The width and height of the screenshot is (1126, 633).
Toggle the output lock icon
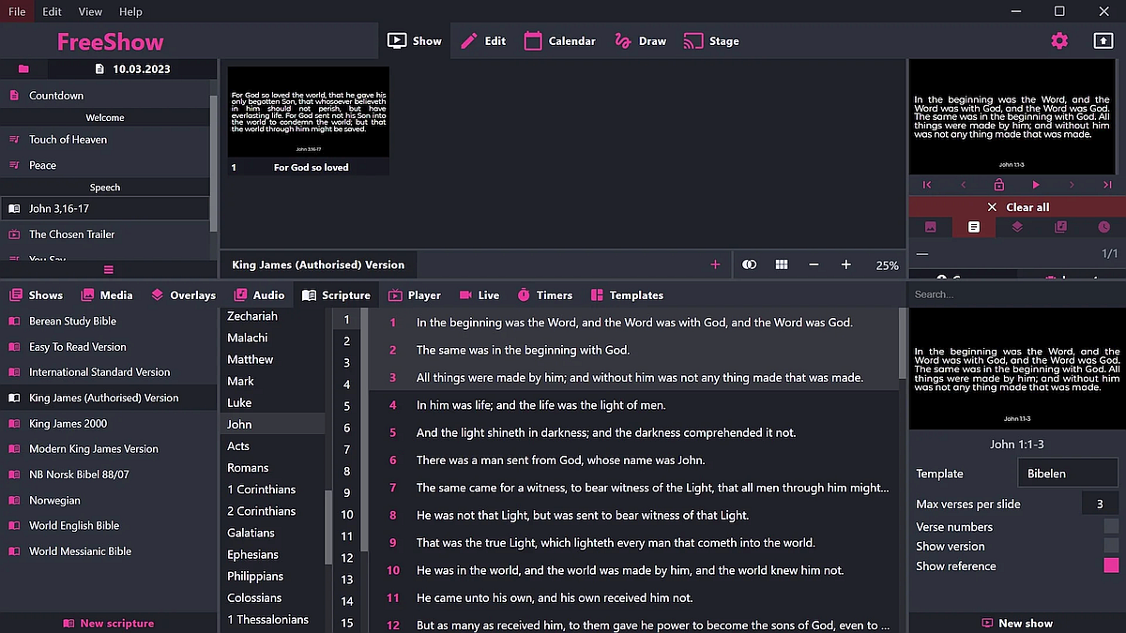(999, 185)
